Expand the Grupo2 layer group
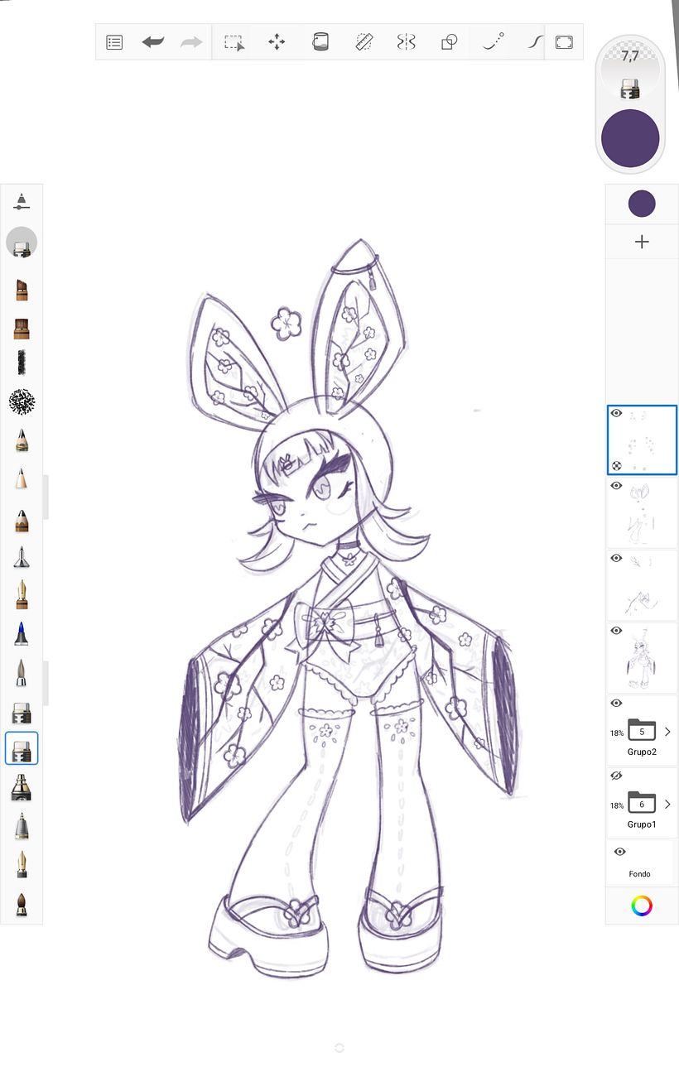This screenshot has width=679, height=1086. click(667, 732)
